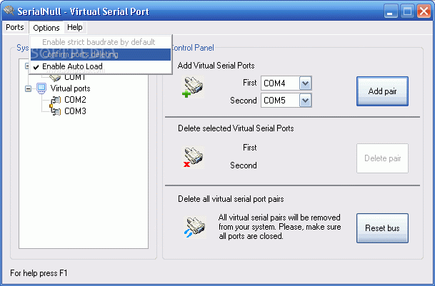Minimize the SerialNull window
This screenshot has height=286, width=435.
pyautogui.click(x=391, y=11)
